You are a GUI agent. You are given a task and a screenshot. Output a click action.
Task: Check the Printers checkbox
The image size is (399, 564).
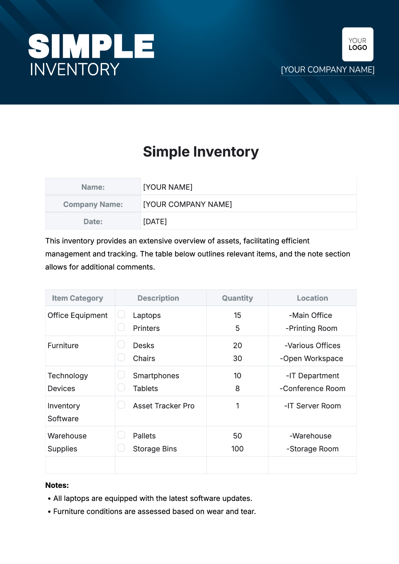coord(121,327)
